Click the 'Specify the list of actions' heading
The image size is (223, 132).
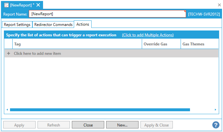click(x=61, y=35)
